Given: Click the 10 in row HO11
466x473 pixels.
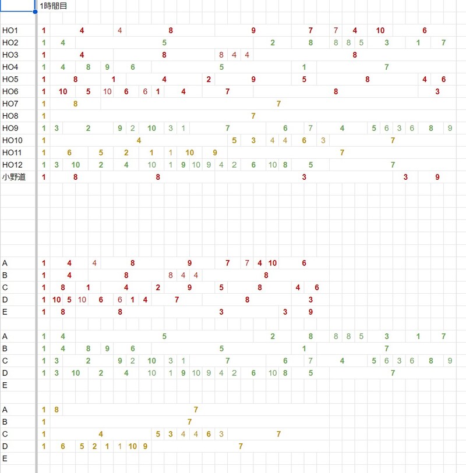Looking at the screenshot, I should tap(190, 152).
